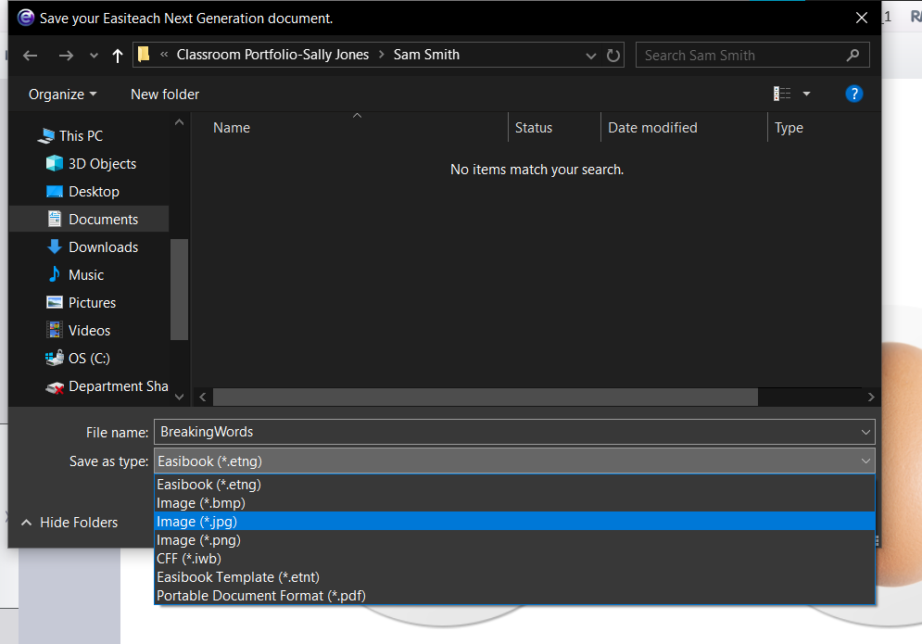922x644 pixels.
Task: Click horizontal scrollbar left arrow
Action: pyautogui.click(x=202, y=397)
